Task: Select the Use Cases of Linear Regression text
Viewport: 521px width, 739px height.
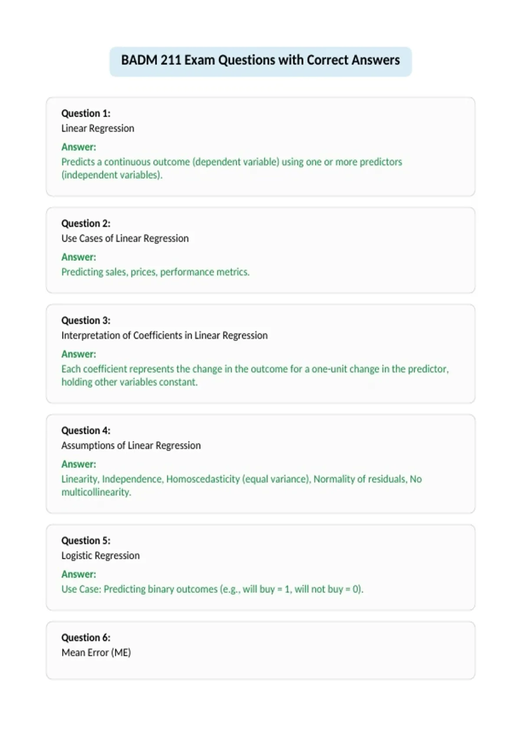Action: [125, 239]
